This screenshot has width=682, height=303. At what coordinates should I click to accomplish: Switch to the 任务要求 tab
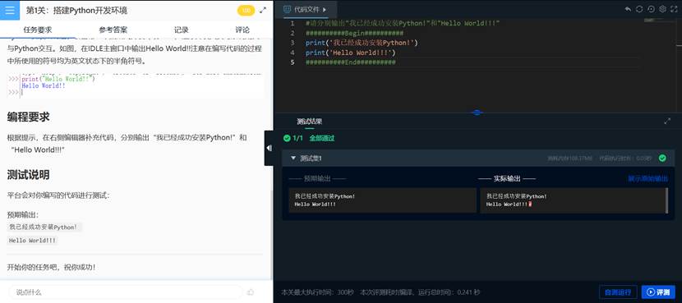(x=38, y=30)
